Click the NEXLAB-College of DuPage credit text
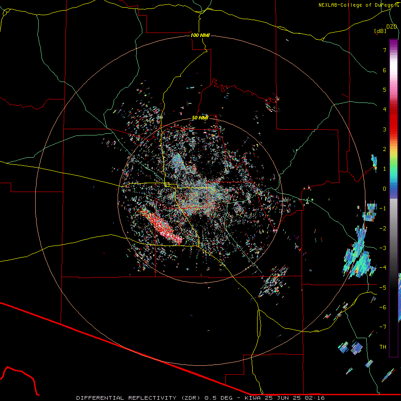This screenshot has height=401, width=401. point(358,5)
